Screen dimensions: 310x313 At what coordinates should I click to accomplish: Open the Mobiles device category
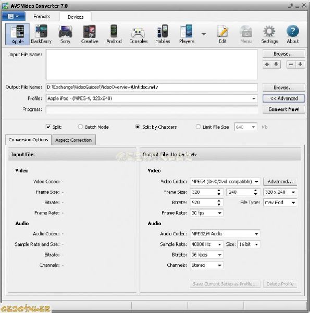163,34
